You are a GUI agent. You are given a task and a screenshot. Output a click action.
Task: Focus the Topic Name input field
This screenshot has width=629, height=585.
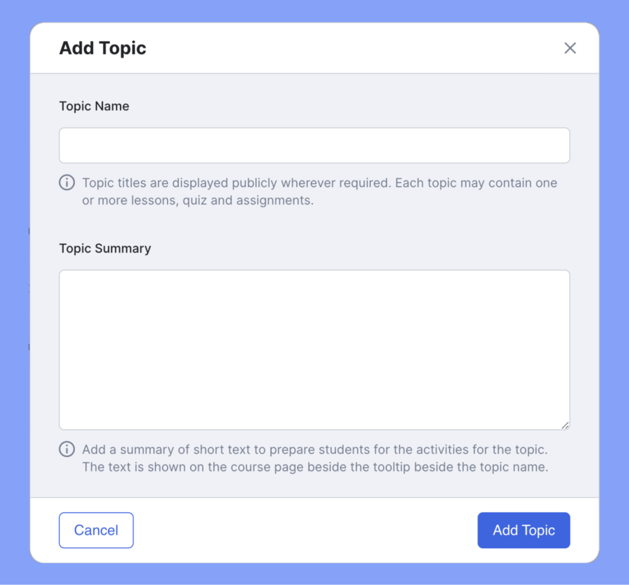click(x=314, y=146)
